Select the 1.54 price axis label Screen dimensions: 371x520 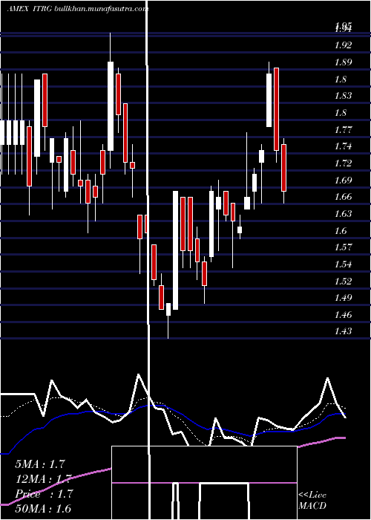[343, 264]
